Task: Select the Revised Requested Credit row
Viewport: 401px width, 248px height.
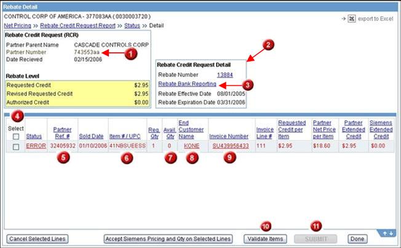Action: [x=77, y=94]
